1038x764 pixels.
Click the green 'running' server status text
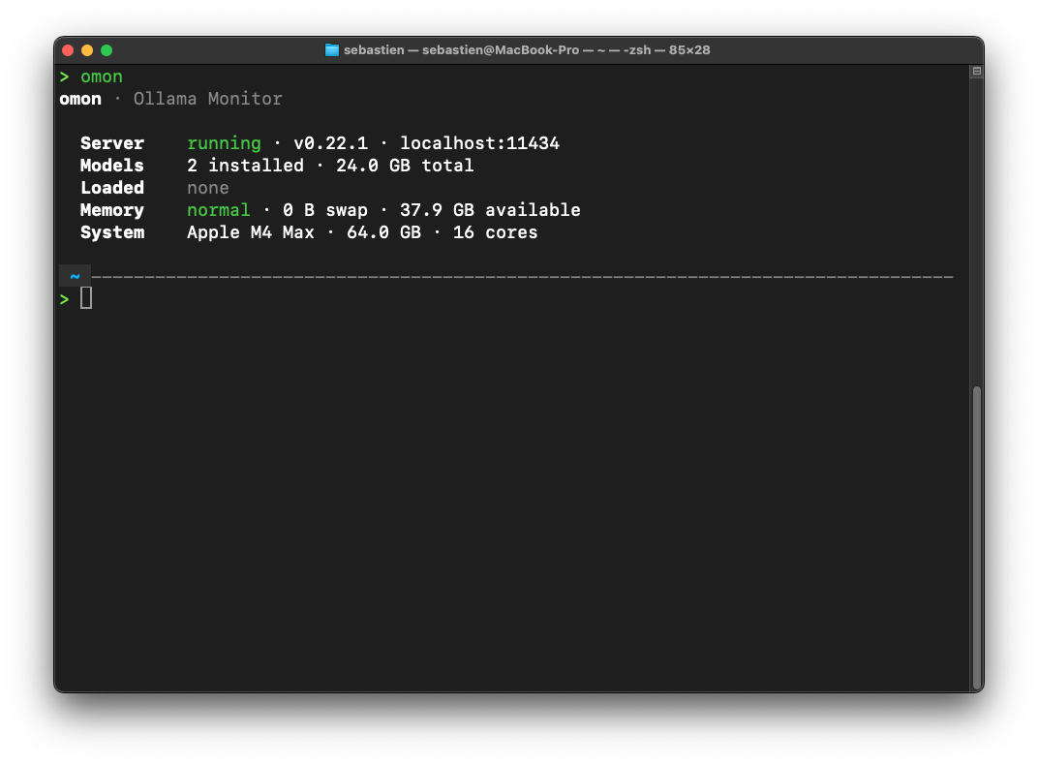(224, 143)
